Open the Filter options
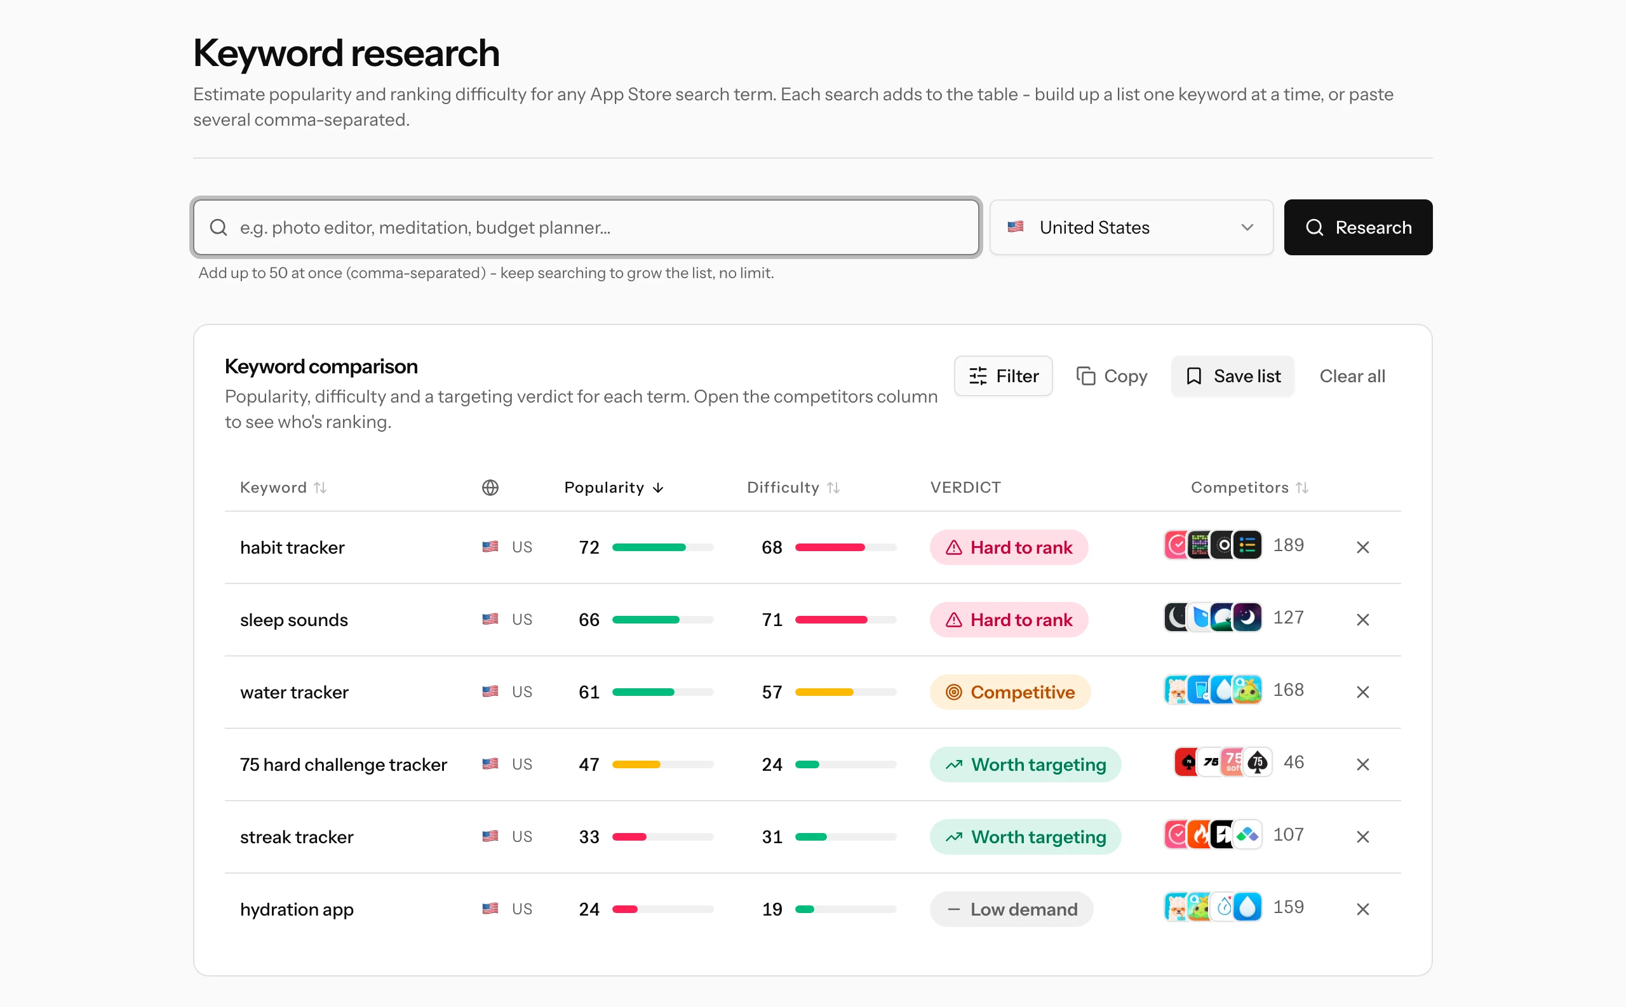This screenshot has width=1626, height=1007. [1002, 377]
